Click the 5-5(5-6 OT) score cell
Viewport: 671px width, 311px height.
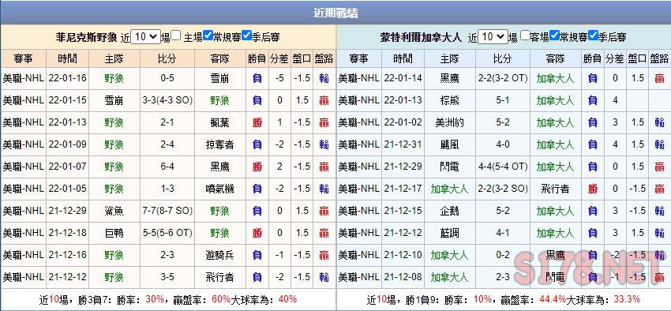(x=167, y=233)
